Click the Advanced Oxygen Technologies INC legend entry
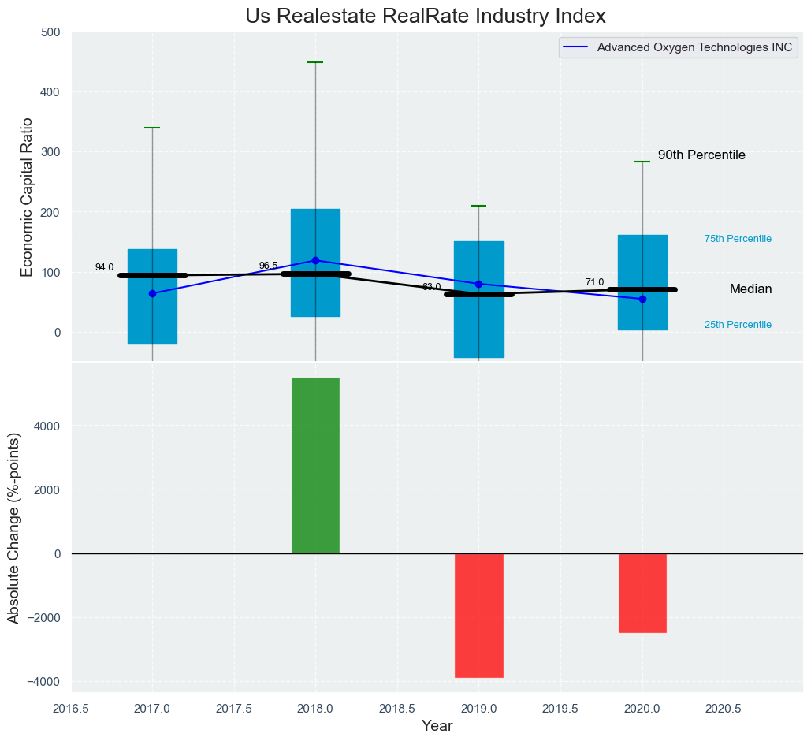Image resolution: width=811 pixels, height=741 pixels. point(694,47)
